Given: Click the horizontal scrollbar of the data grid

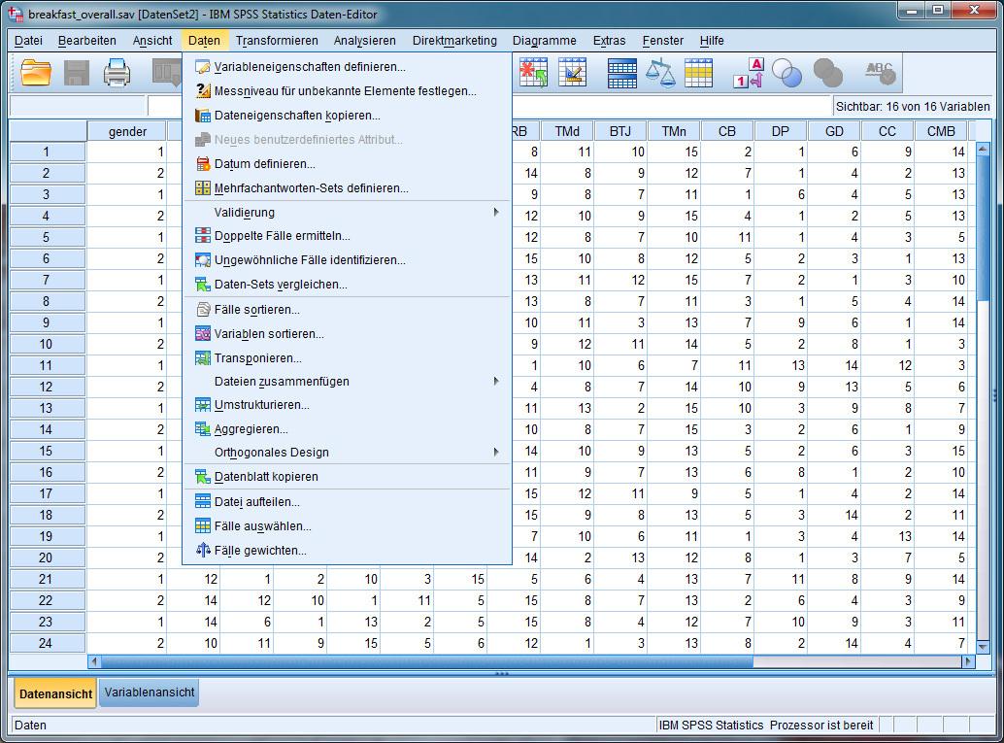Looking at the screenshot, I should point(427,661).
